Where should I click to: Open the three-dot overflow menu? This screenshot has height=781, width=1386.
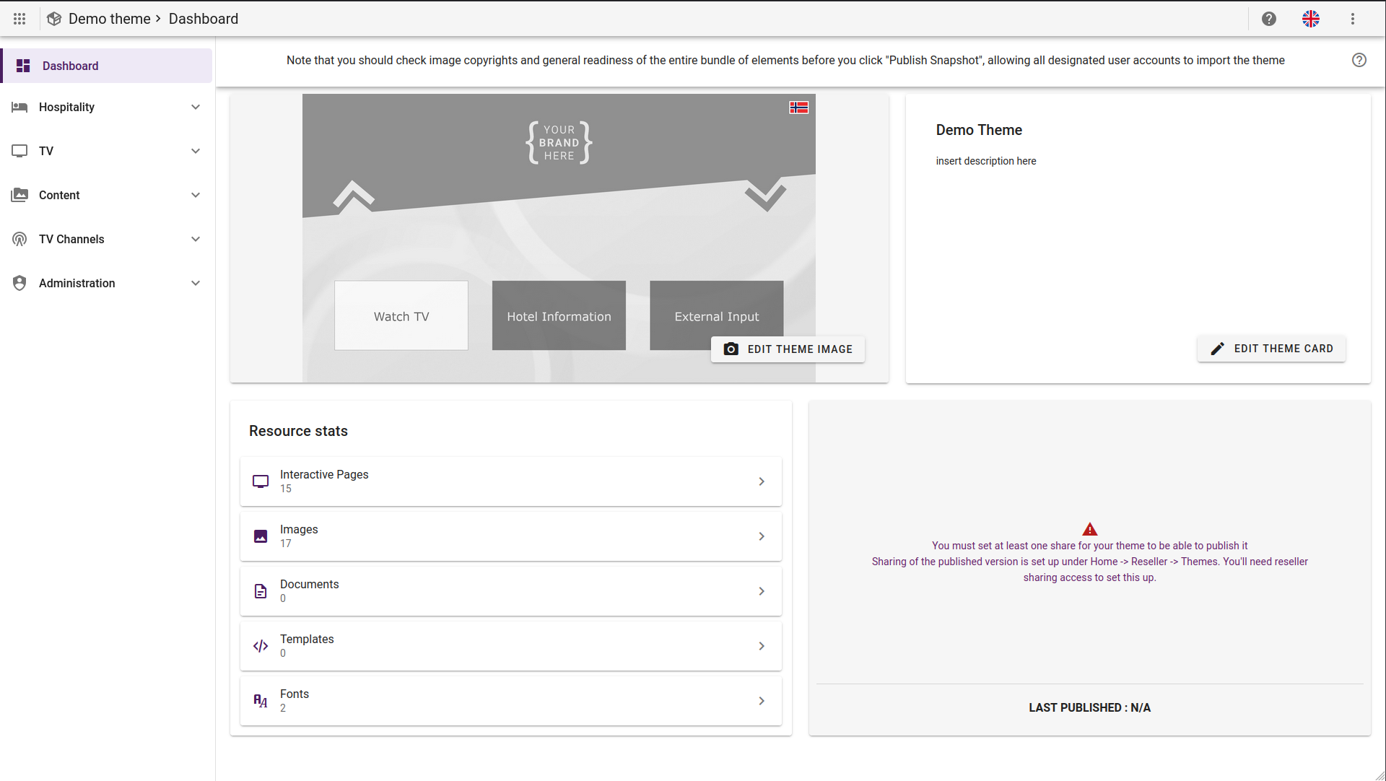pos(1353,19)
